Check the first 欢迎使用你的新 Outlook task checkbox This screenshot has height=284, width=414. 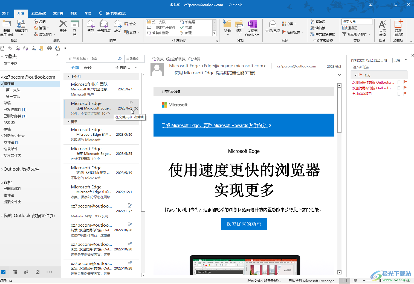coord(399,82)
